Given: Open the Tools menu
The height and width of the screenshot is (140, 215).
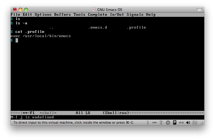Looking at the screenshot, I should (x=79, y=14).
